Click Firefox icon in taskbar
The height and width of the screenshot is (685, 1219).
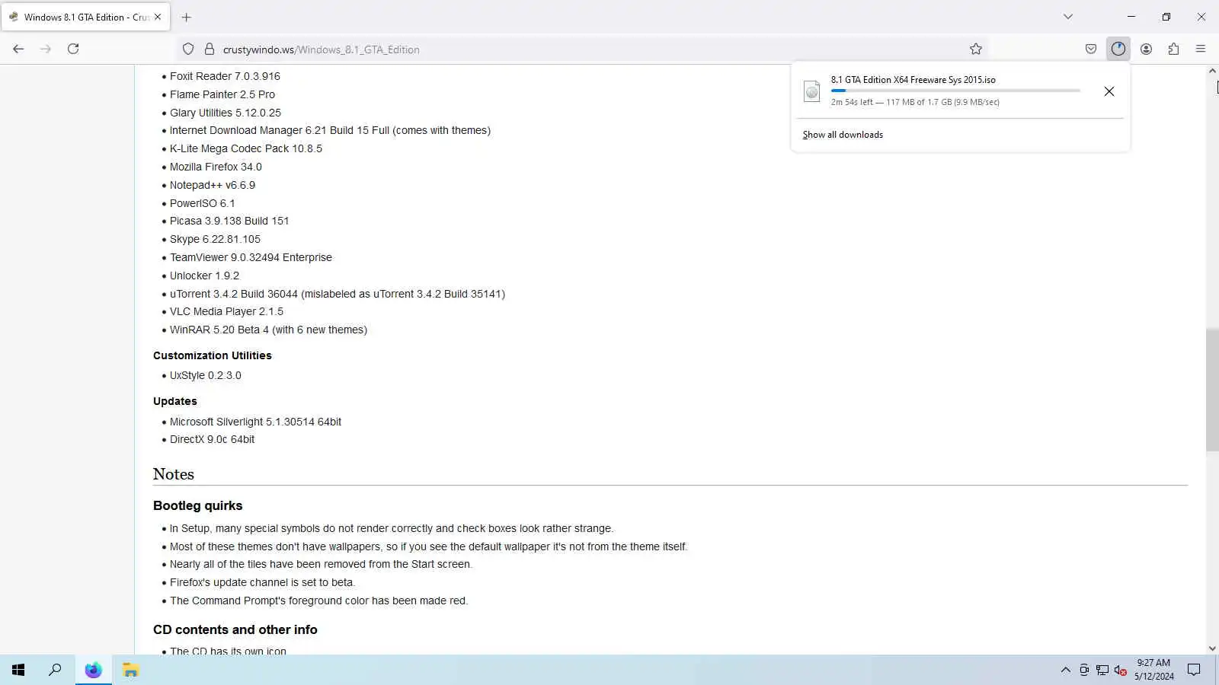[93, 670]
